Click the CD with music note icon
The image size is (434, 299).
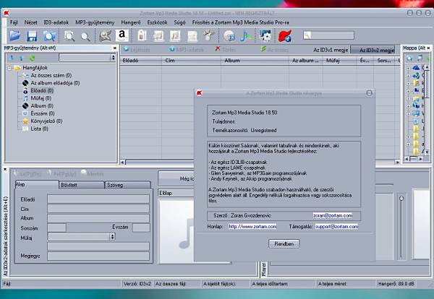[229, 36]
